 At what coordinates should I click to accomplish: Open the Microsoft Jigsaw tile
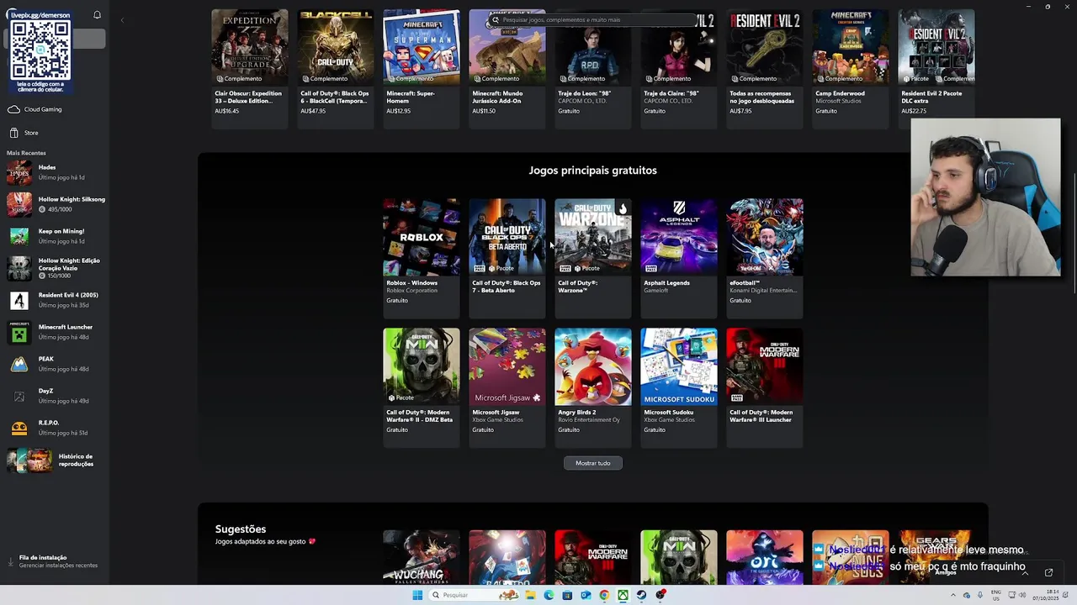(x=507, y=387)
